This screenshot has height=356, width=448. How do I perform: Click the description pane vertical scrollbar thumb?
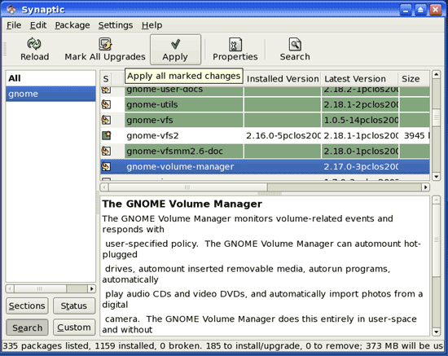click(x=436, y=240)
